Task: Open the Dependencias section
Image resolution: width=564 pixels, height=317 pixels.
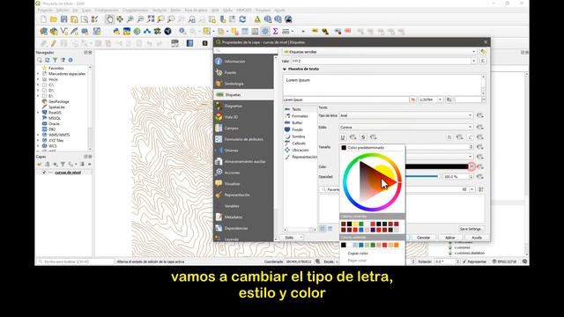Action: click(243, 229)
